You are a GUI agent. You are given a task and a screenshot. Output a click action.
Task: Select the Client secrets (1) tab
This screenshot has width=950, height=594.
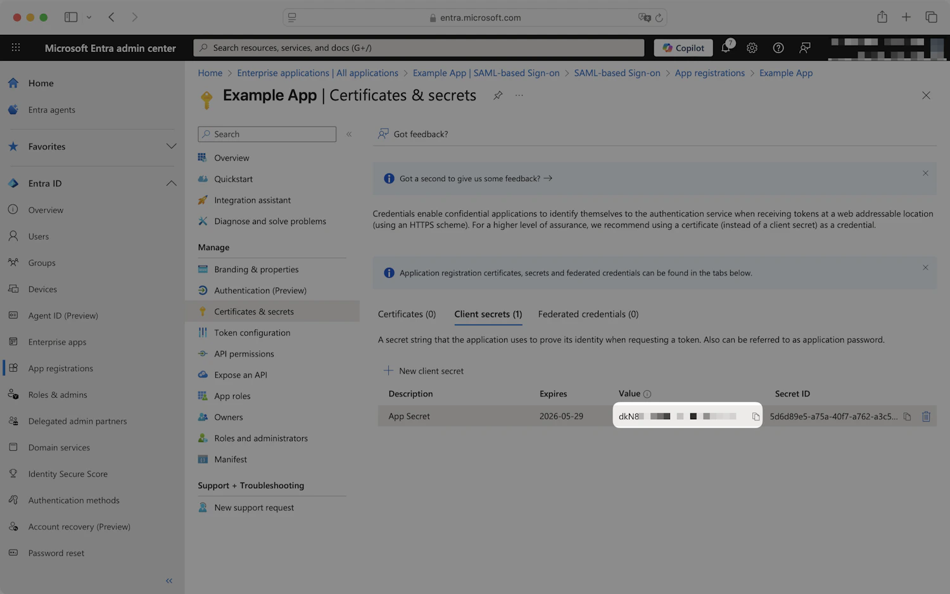pos(488,314)
